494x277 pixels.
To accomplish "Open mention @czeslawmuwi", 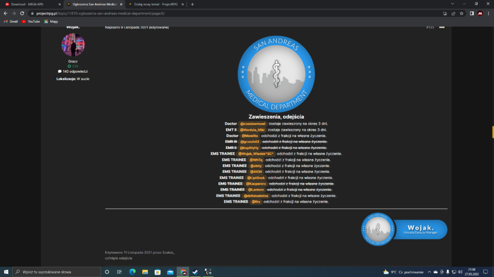I will [x=252, y=124].
